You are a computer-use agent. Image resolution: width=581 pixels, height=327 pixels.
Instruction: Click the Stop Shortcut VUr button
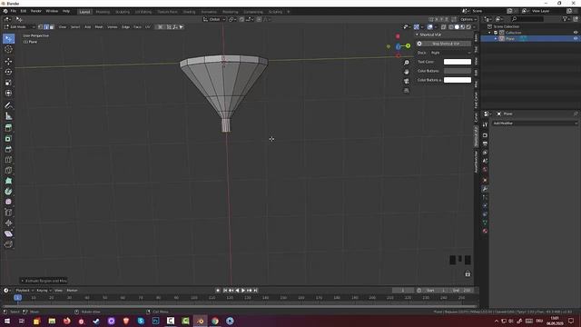click(445, 44)
